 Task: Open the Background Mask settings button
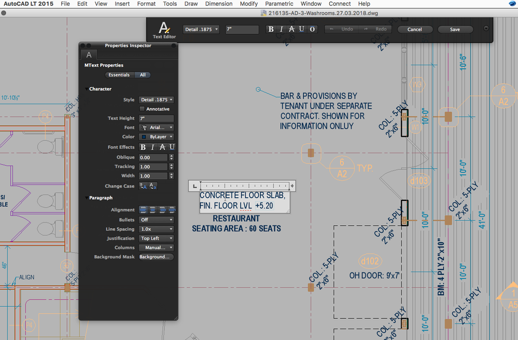coord(156,257)
